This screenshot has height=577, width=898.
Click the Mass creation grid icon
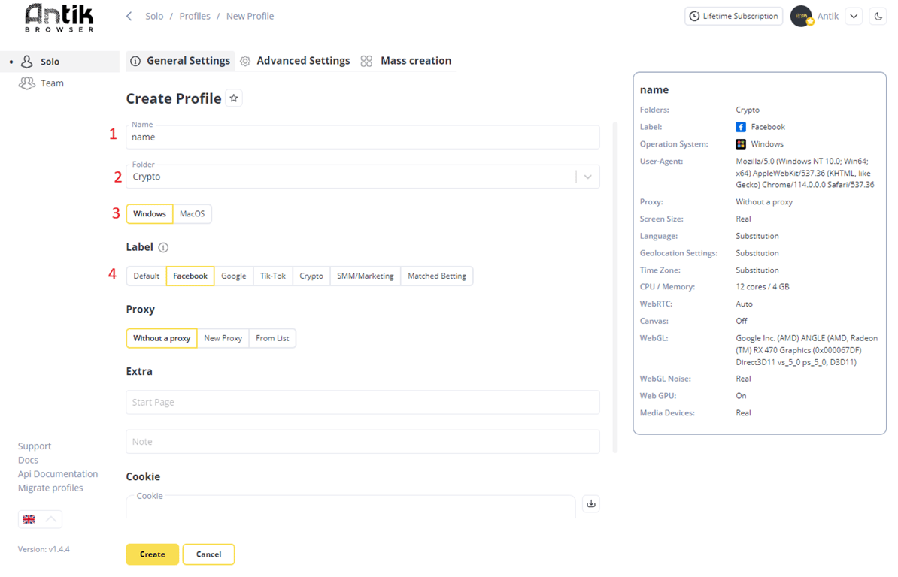click(x=366, y=61)
